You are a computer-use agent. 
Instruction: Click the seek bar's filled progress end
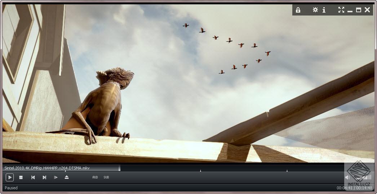point(120,168)
